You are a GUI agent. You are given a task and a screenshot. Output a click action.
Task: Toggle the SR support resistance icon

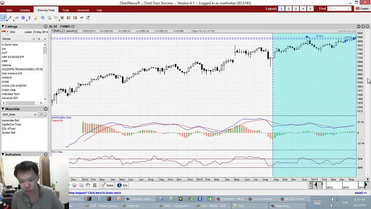tap(94, 185)
